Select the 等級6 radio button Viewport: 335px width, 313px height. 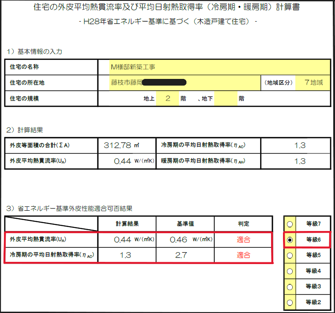(x=290, y=240)
